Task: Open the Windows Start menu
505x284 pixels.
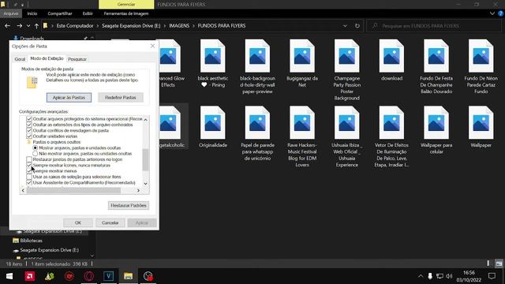Action: click(x=9, y=276)
